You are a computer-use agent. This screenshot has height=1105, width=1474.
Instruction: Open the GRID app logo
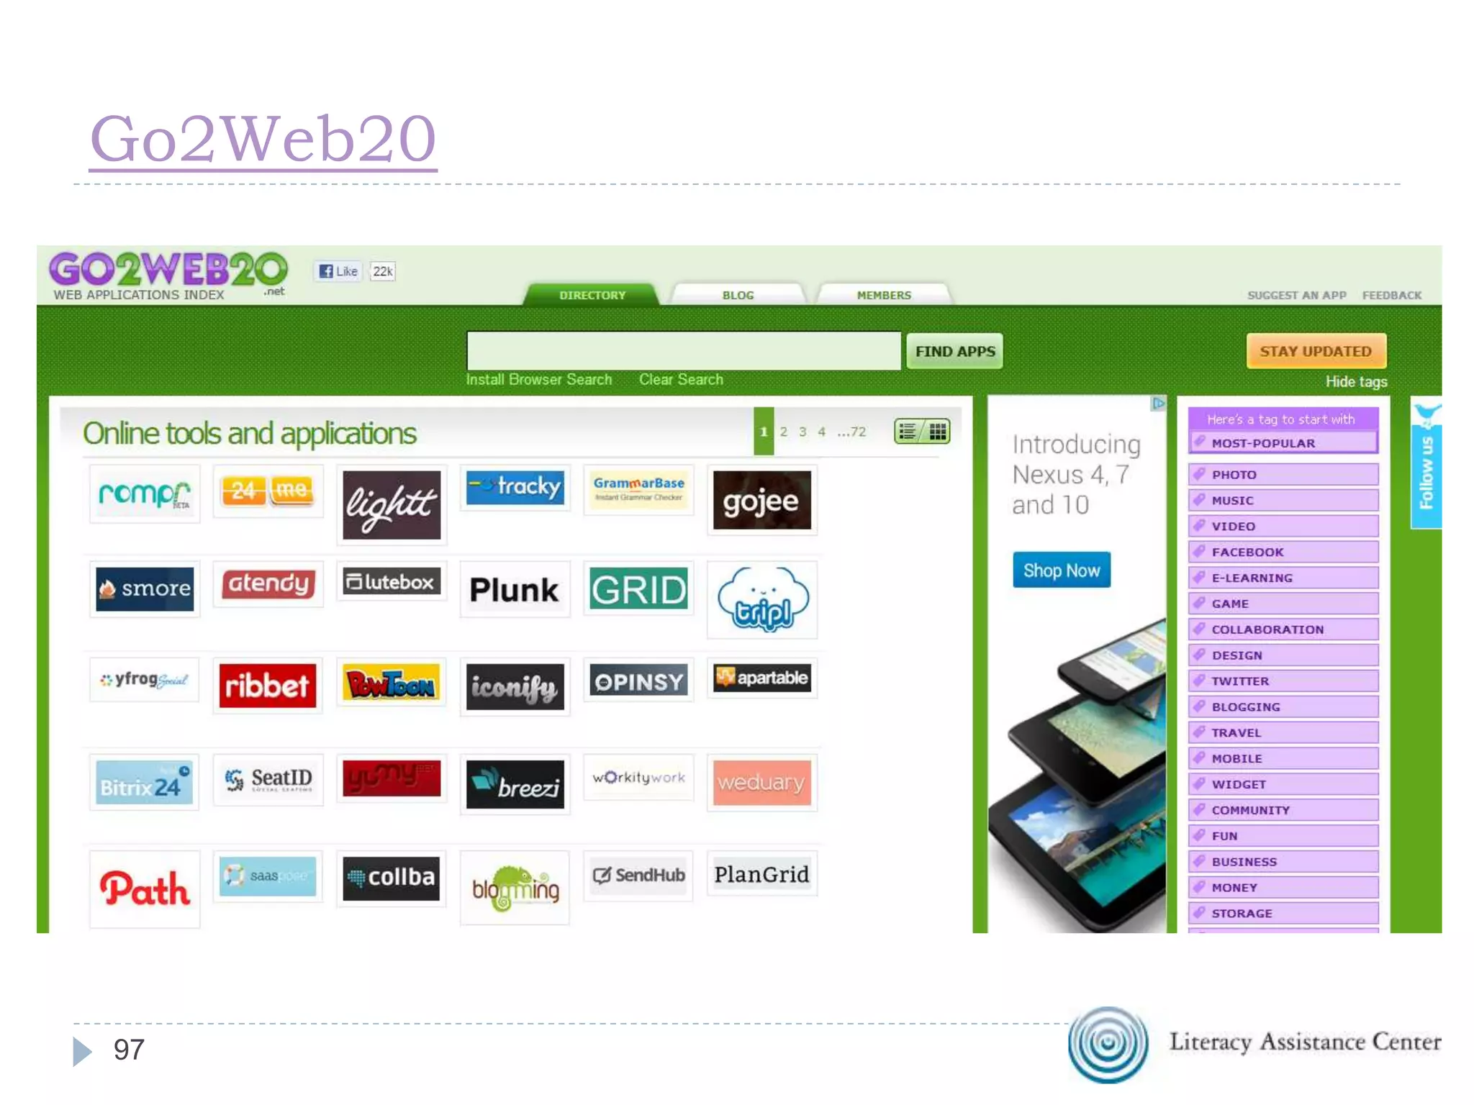click(638, 588)
